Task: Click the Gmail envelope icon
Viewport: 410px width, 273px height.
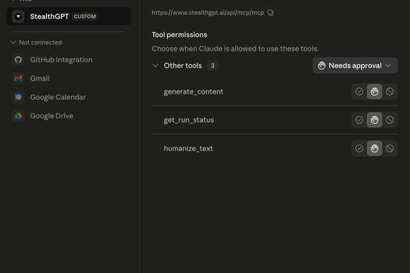Action: pos(18,78)
